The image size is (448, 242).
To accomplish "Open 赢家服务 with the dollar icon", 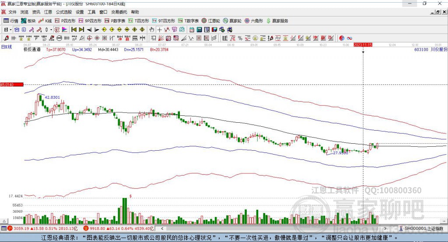I will click(x=277, y=21).
